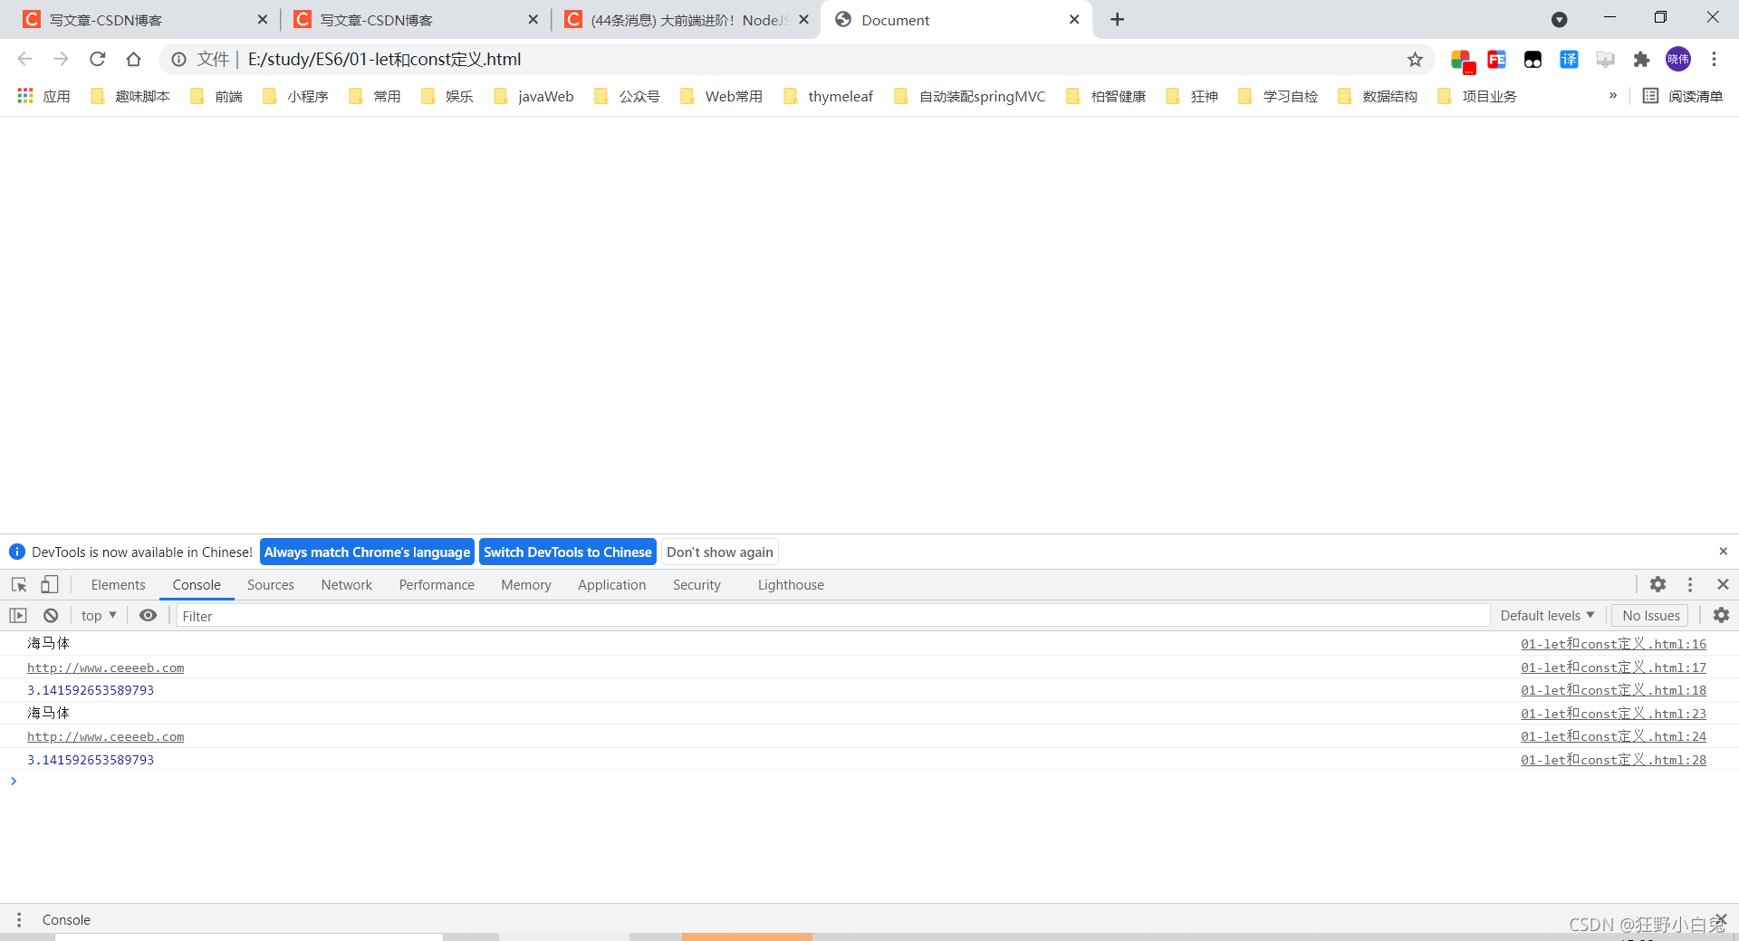Click Don't show again
This screenshot has height=941, width=1739.
tap(720, 552)
